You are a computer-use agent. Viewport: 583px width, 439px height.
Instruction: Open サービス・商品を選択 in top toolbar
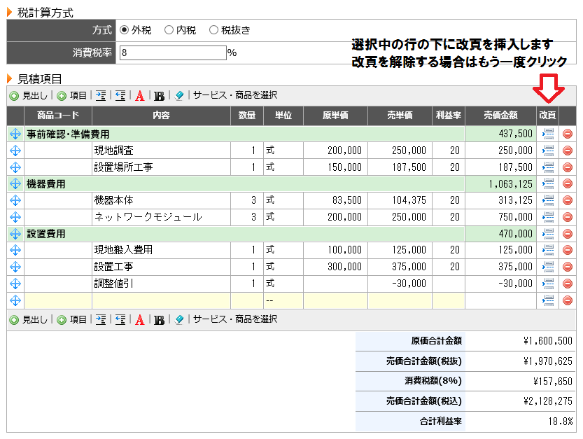235,95
